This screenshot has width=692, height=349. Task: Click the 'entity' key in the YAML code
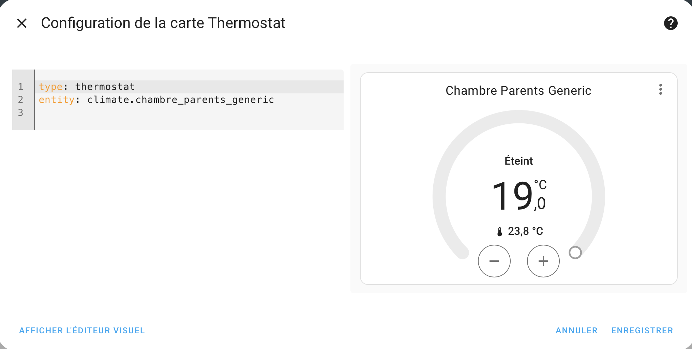click(57, 100)
